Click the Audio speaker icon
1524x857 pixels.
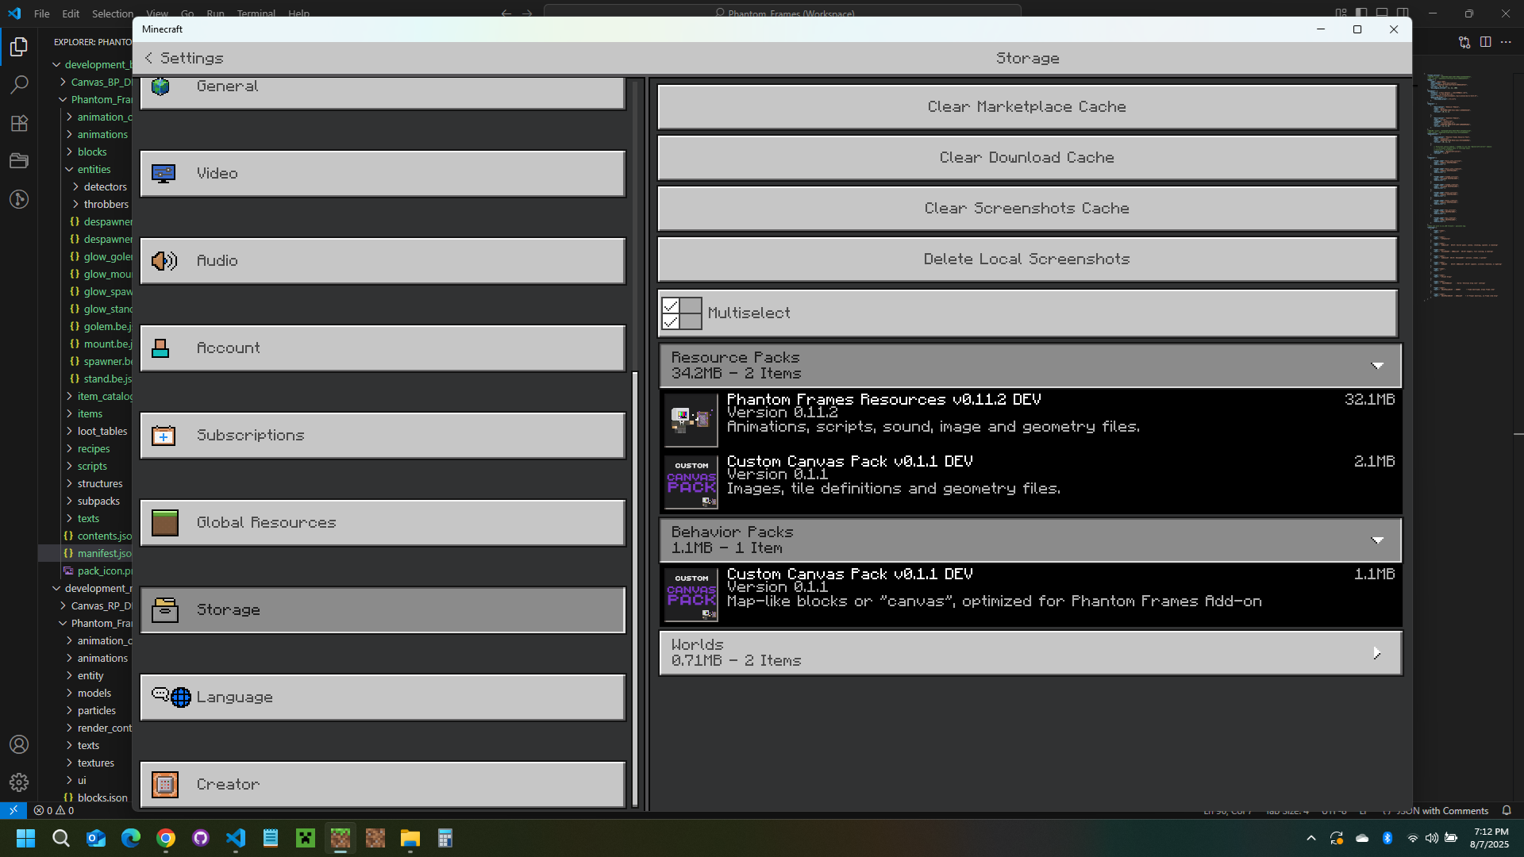click(x=164, y=261)
